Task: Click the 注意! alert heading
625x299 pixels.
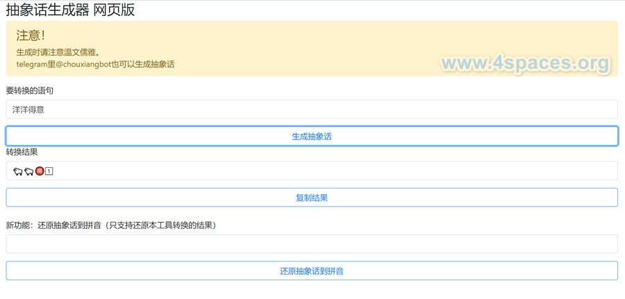Action: tap(31, 35)
